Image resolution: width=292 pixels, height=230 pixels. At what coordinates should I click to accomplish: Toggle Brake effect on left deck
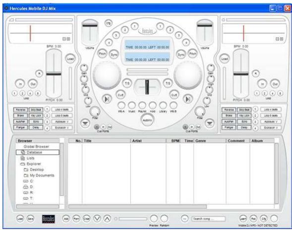20,115
